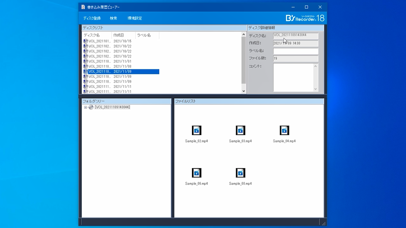Click disc icon of the 2021/11/01 entry
The height and width of the screenshot is (228, 406).
(x=86, y=61)
